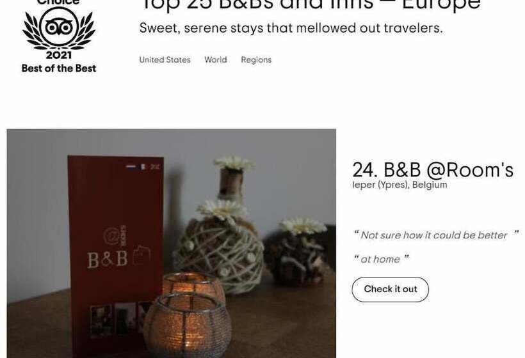Click the Tripadvisor owl logo
The width and height of the screenshot is (525, 358).
click(59, 27)
